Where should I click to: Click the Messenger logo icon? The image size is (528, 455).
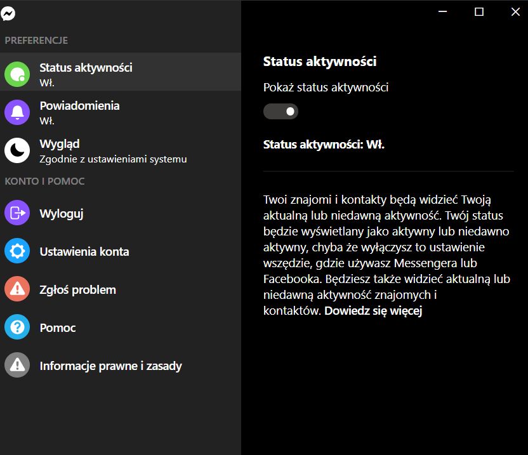click(8, 13)
